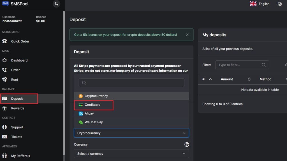Select Creditcard payment method
Viewport: 287px width, 161px height.
[x=92, y=105]
